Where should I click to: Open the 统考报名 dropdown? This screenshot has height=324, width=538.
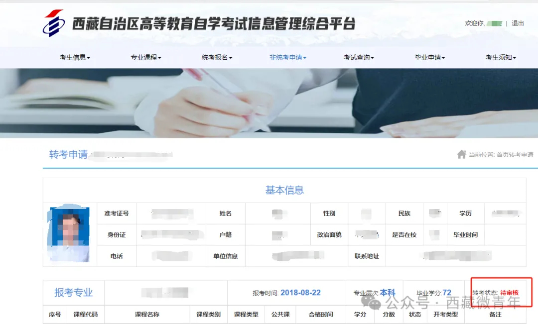click(x=217, y=57)
